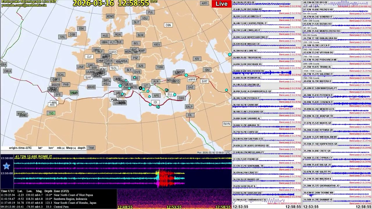372x209 pixels.
Task: Select the GAZ station label
Action: click(190, 87)
